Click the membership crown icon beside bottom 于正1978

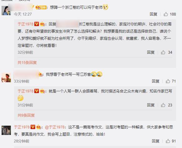point(39,127)
